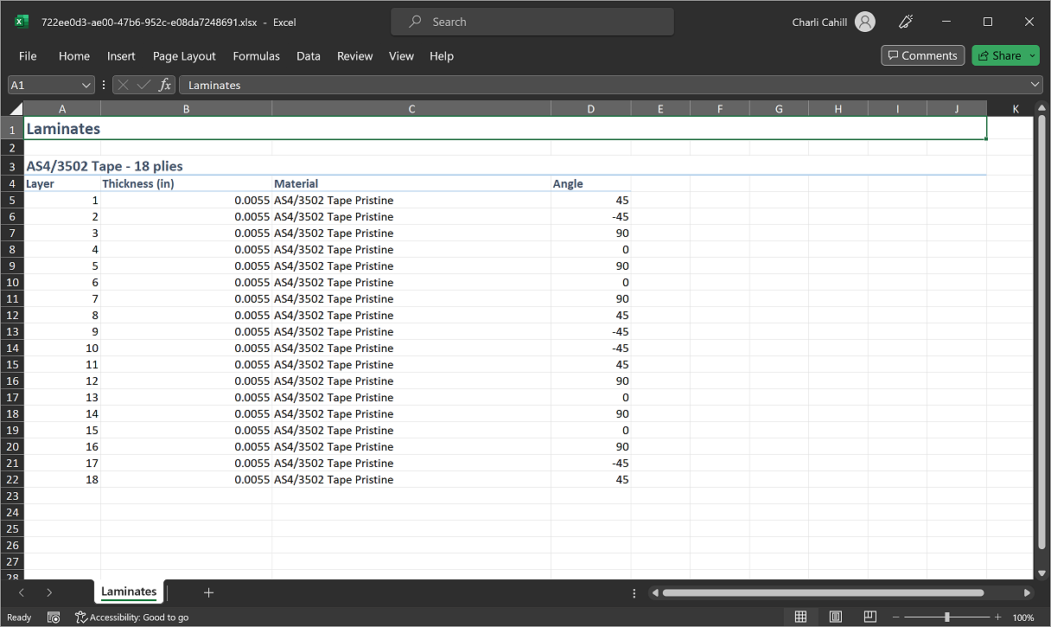
Task: Click the scroll left arrow on horizontal scrollbar
Action: coord(656,592)
